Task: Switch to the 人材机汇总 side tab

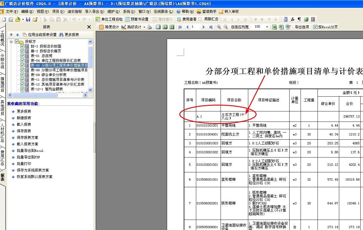Action: point(2,132)
